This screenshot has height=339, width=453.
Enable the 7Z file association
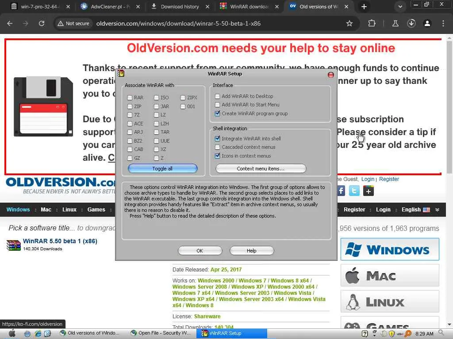(130, 115)
